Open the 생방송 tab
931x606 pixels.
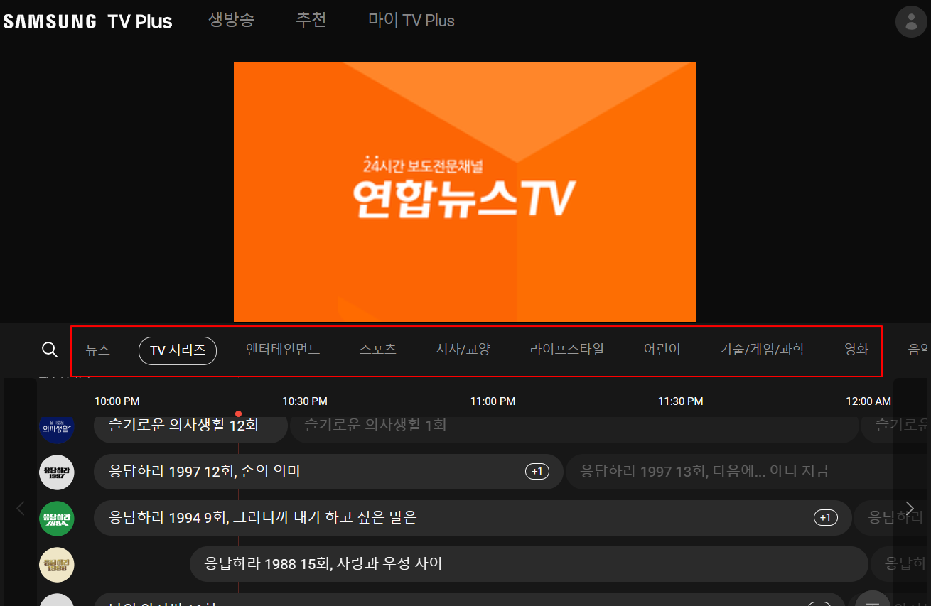pos(231,21)
